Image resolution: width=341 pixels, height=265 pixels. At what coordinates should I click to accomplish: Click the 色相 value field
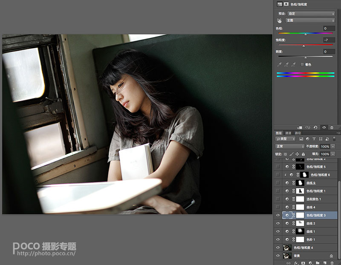point(329,28)
